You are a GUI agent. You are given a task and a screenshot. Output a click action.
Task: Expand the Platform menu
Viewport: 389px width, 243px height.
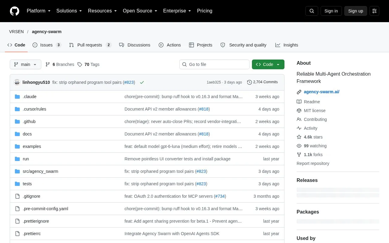[x=39, y=11]
